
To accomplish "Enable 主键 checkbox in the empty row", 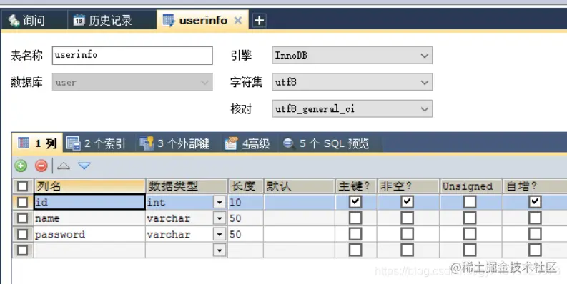I will [x=355, y=250].
